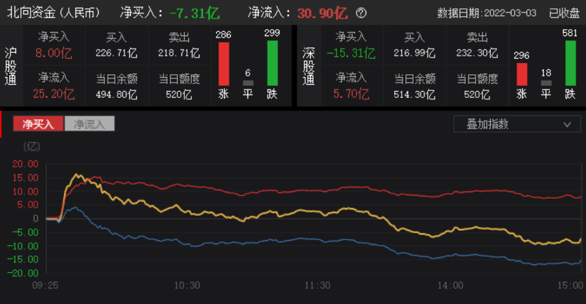Screen dimensions: 586x304
Task: Click the help question mark icon
Action: coord(361,13)
